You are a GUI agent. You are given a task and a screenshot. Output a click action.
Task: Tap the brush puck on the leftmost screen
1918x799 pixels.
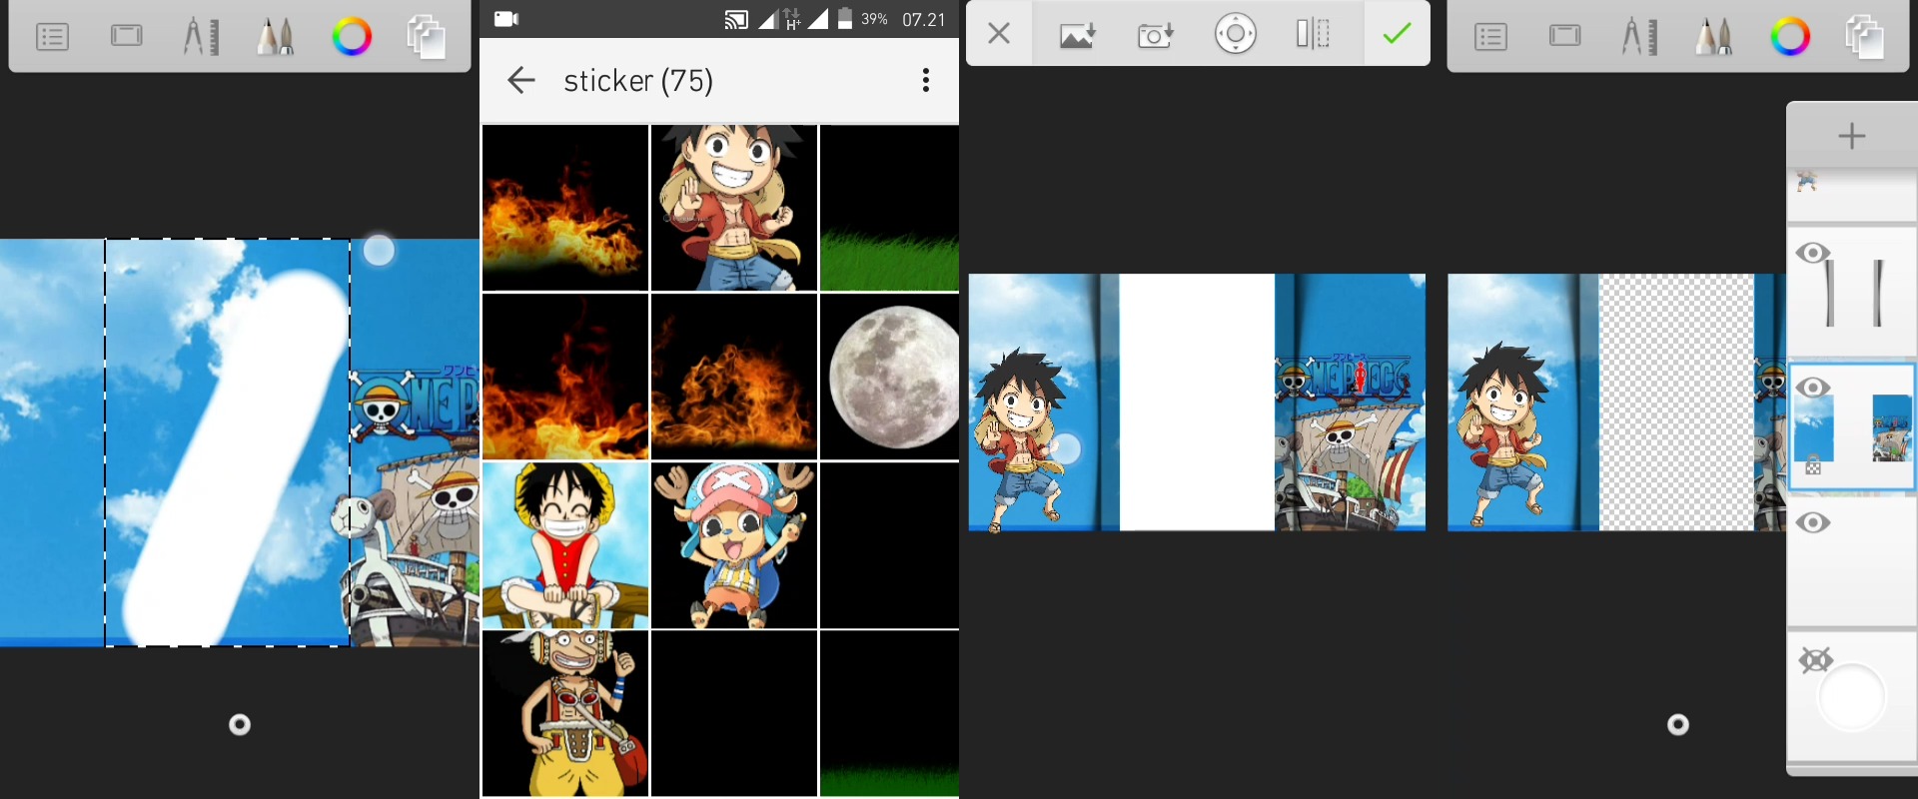[x=240, y=725]
